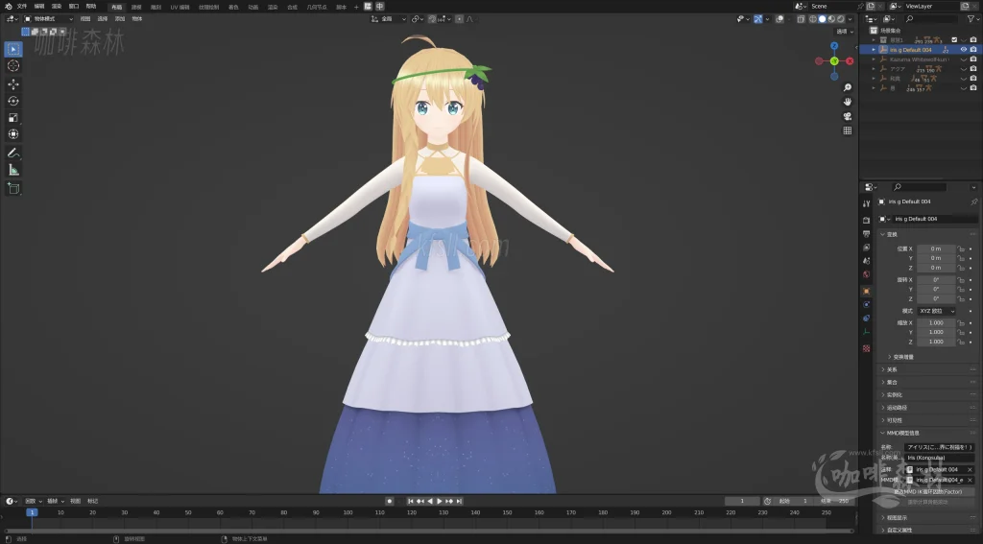Viewport: 983px width, 544px height.
Task: Toggle the camera view icon
Action: 847,117
